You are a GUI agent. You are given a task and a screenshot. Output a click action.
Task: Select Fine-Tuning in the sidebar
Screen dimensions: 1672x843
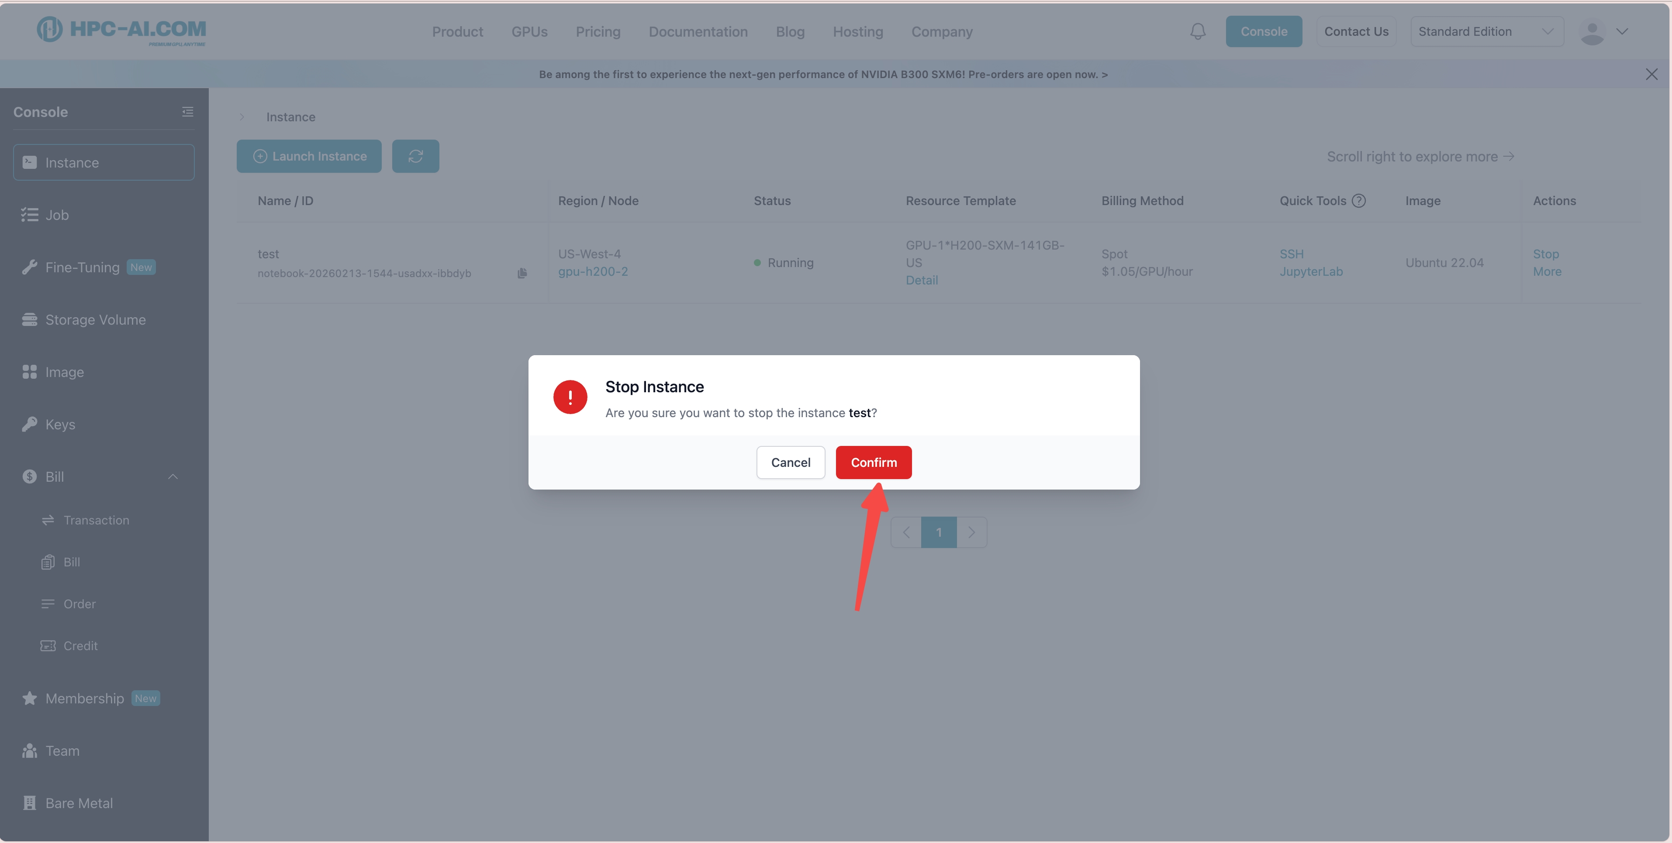(x=83, y=267)
